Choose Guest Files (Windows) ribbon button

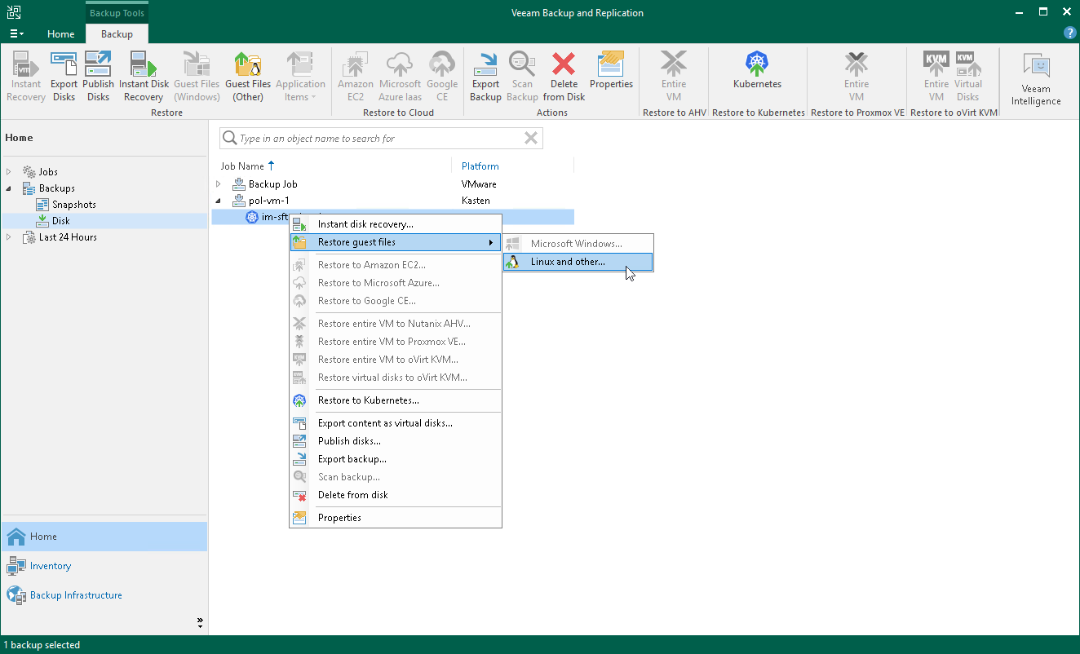point(197,77)
